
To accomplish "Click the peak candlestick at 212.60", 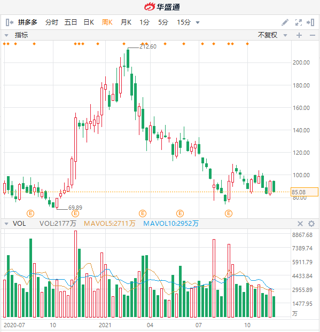I will [x=128, y=59].
